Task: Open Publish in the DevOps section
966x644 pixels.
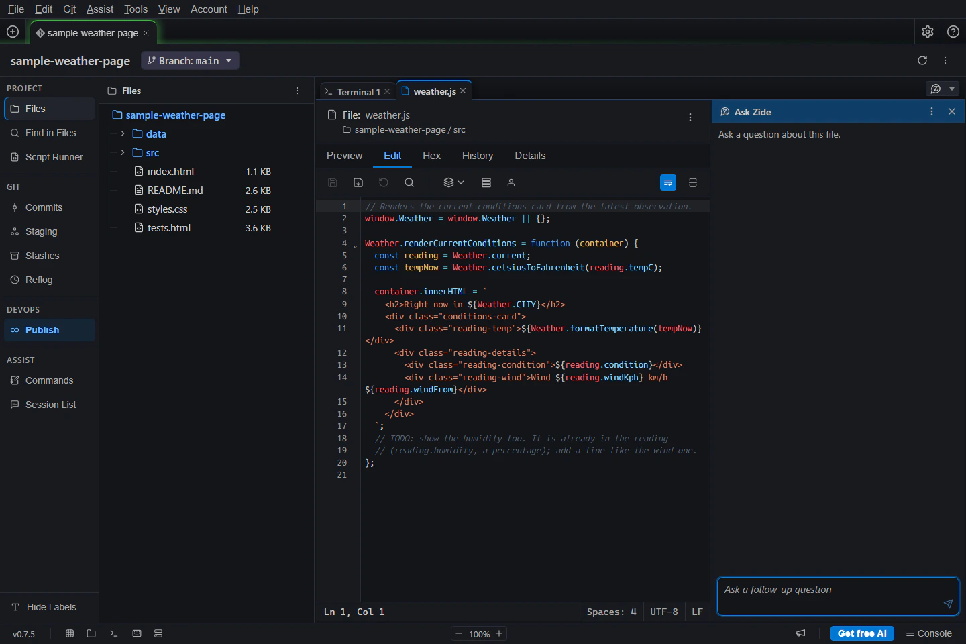Action: point(50,330)
